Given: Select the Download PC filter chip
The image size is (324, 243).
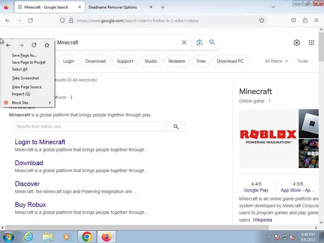Looking at the screenshot, I should [230, 61].
